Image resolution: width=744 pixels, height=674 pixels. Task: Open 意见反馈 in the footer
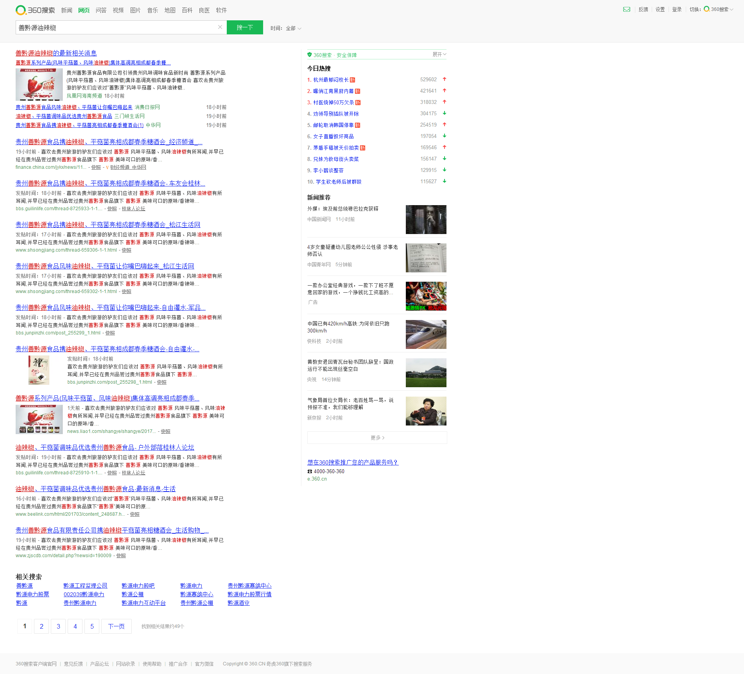tap(74, 664)
